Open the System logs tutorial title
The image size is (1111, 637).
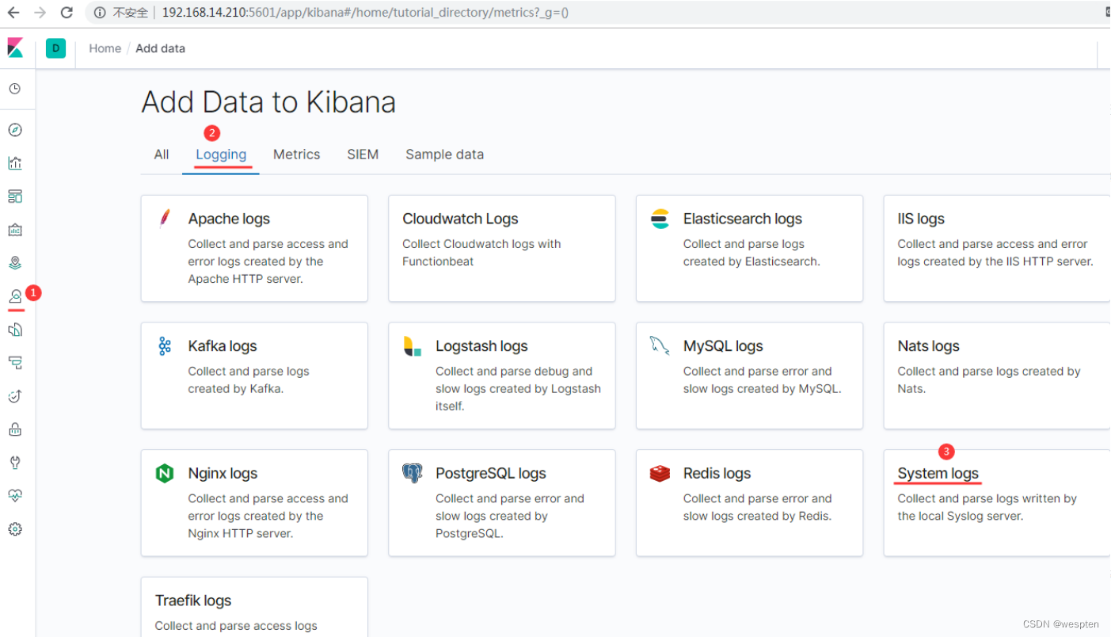938,474
